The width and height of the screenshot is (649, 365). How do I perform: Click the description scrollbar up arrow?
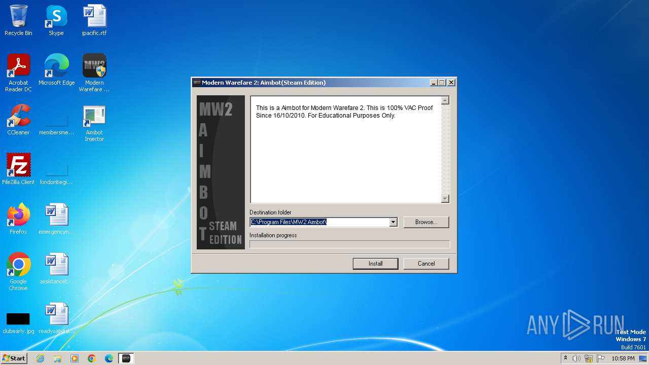(445, 100)
